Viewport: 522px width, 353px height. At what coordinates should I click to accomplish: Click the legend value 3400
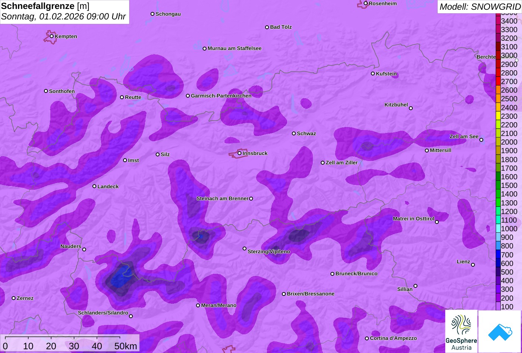coord(509,21)
